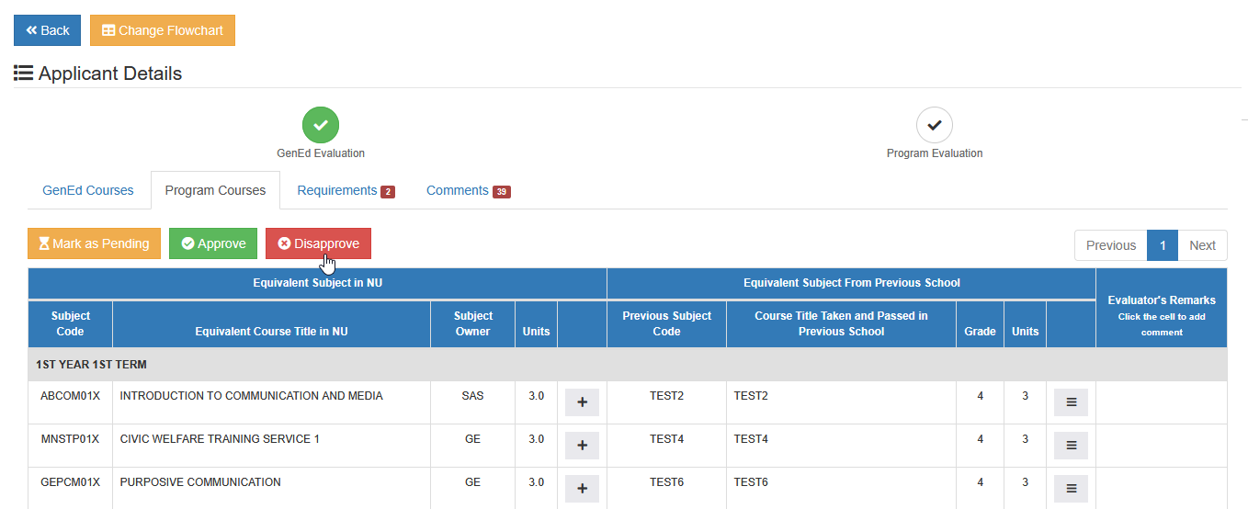Click the green GenEd Evaluation checkmark step
1248x509 pixels.
click(321, 125)
